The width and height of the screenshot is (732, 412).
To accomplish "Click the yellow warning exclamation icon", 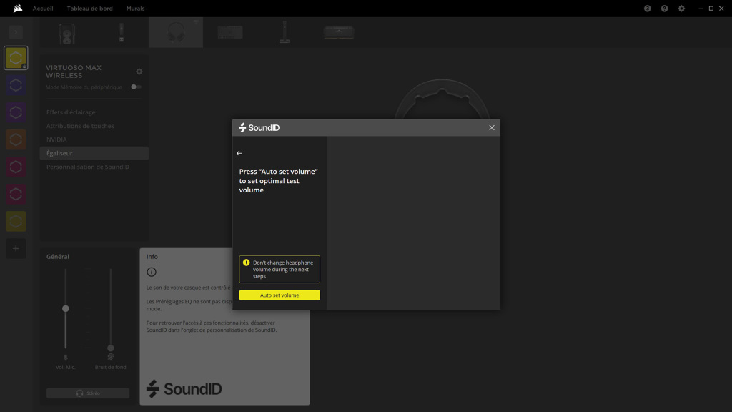I will (x=246, y=263).
